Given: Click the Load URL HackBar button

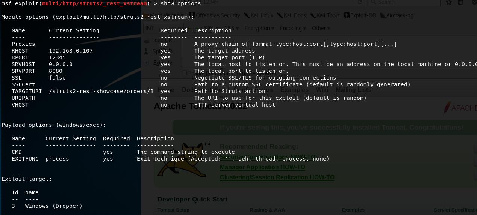Looking at the screenshot, I should tap(160, 40).
